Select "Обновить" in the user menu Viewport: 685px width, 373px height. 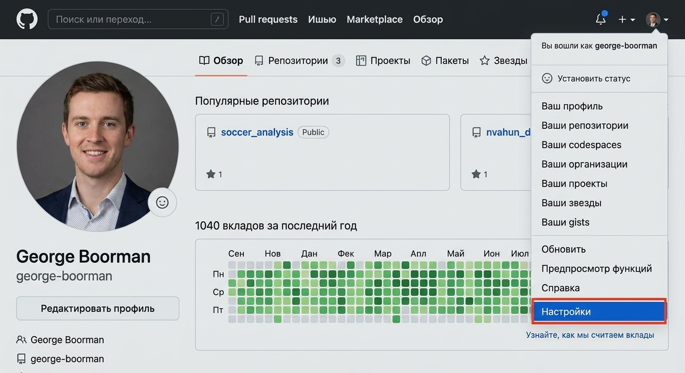click(599, 249)
